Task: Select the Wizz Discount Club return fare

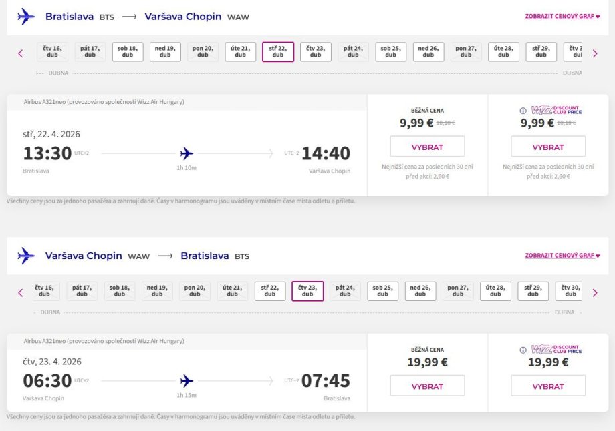Action: pyautogui.click(x=548, y=386)
